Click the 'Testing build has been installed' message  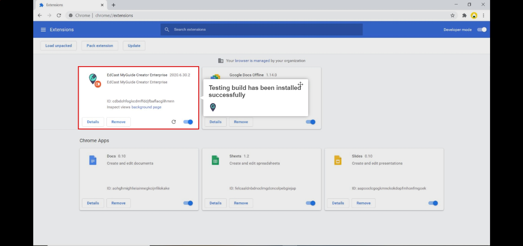coord(255,91)
